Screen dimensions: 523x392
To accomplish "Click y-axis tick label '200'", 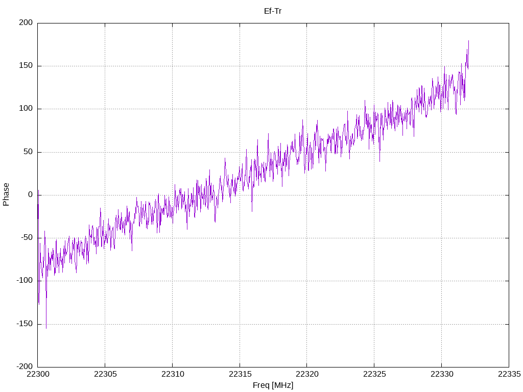I will pos(26,22).
